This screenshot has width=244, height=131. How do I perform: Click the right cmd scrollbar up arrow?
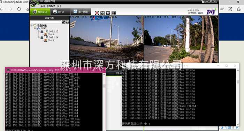[x=238, y=70]
